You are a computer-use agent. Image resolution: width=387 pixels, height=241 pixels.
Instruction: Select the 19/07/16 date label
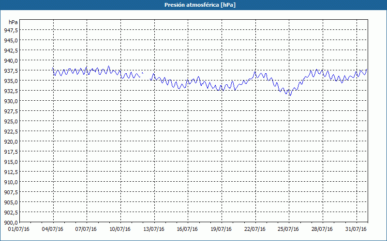click(x=221, y=229)
